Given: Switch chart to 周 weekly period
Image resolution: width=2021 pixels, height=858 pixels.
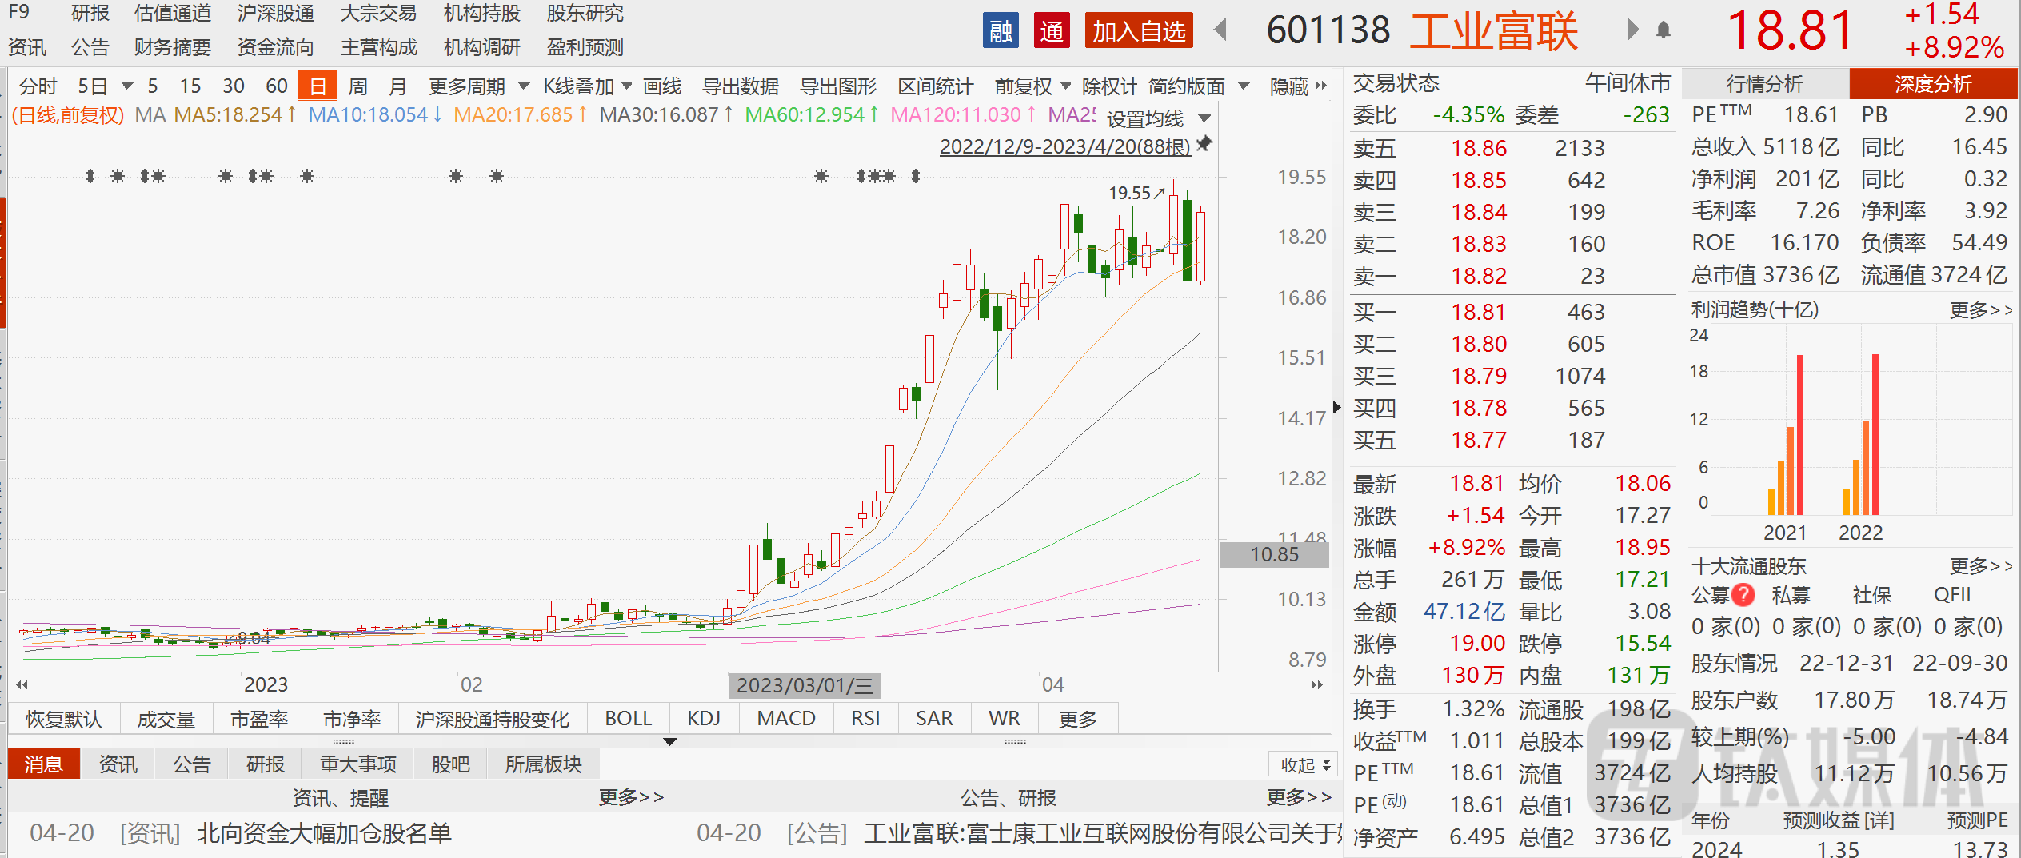Looking at the screenshot, I should point(357,86).
